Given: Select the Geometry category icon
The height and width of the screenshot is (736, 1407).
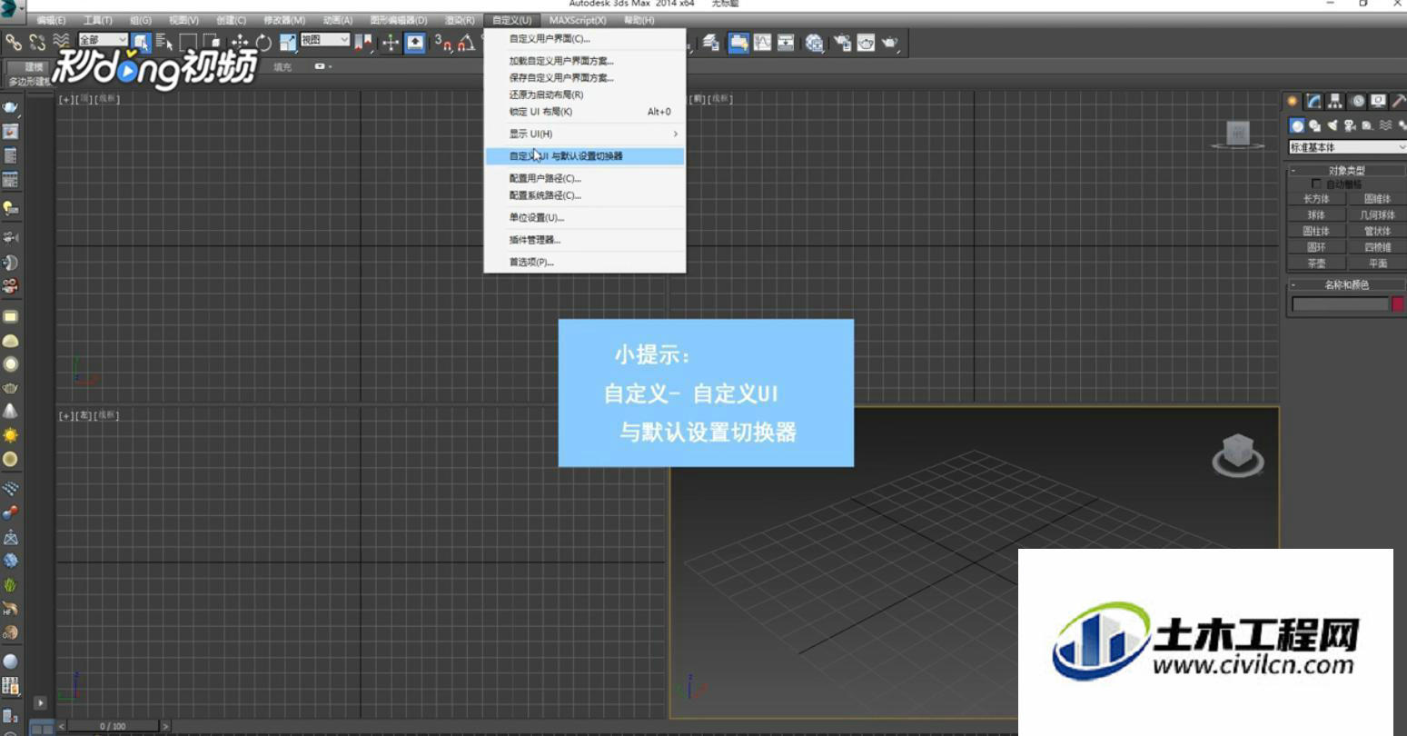Looking at the screenshot, I should [1297, 125].
